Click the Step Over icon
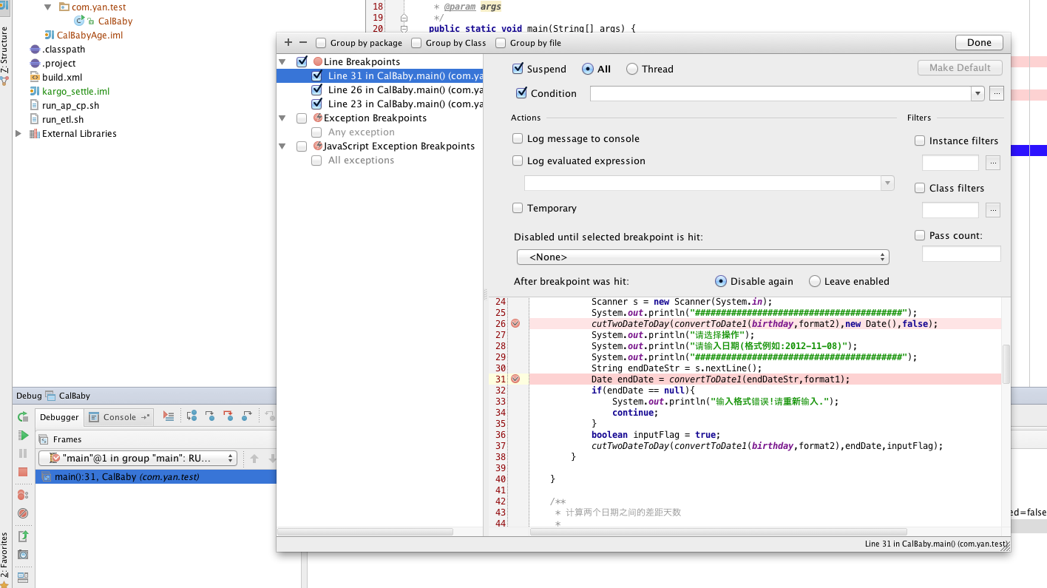 192,416
